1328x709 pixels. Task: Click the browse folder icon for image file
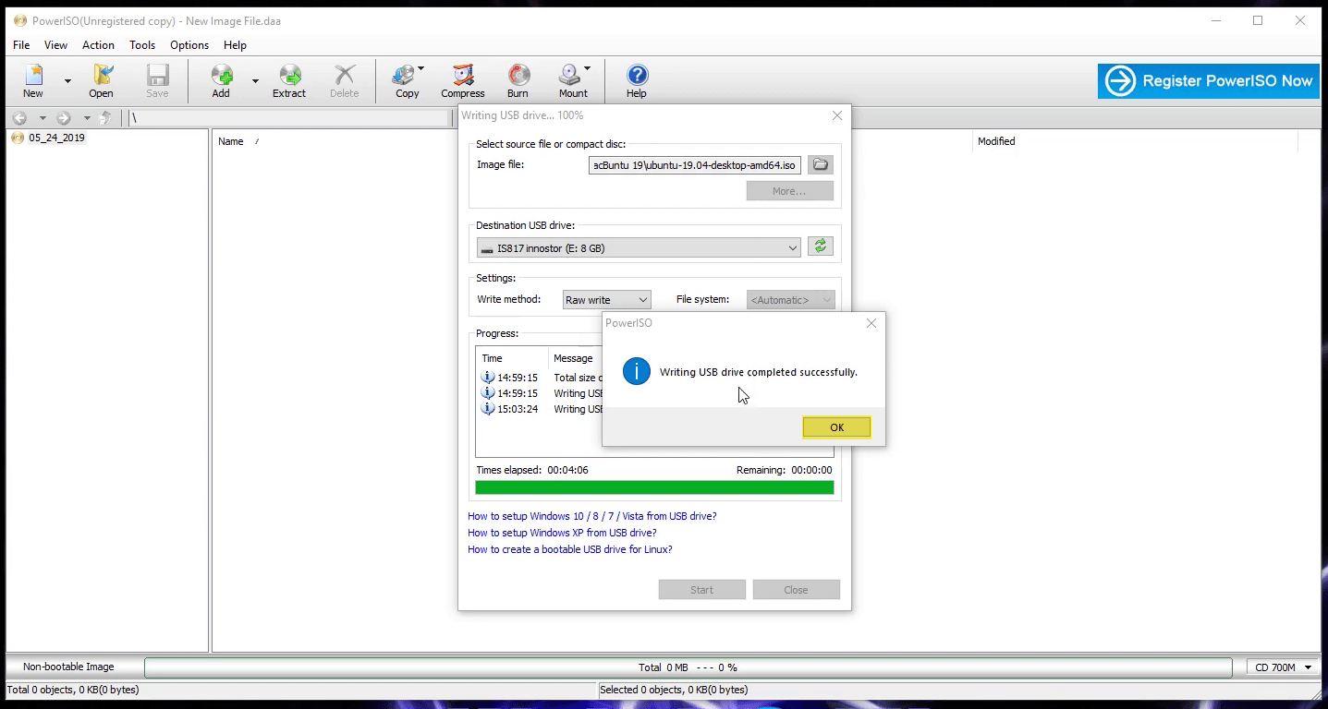(x=821, y=165)
